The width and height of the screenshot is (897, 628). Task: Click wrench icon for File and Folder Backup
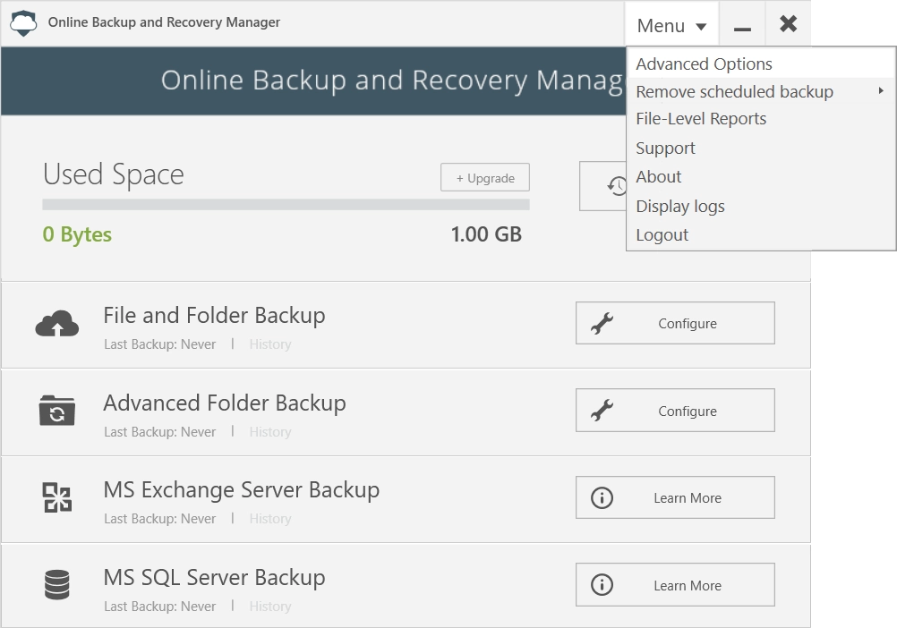coord(602,324)
